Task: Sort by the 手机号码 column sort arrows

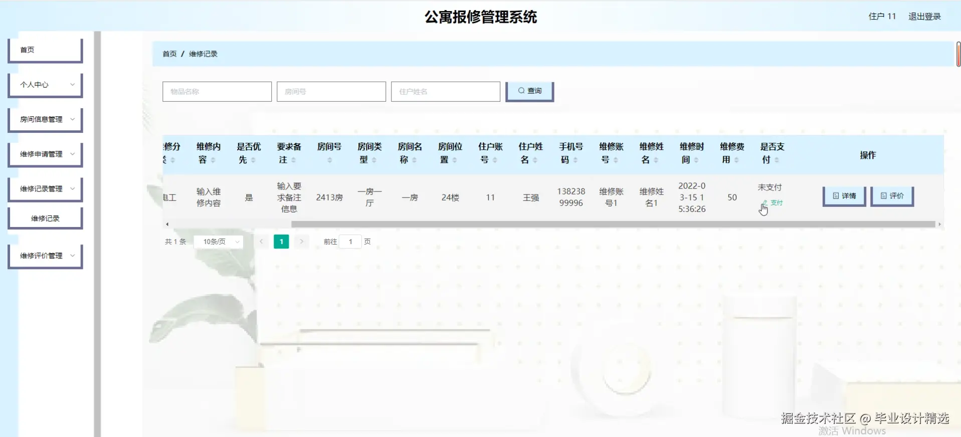Action: [x=575, y=160]
